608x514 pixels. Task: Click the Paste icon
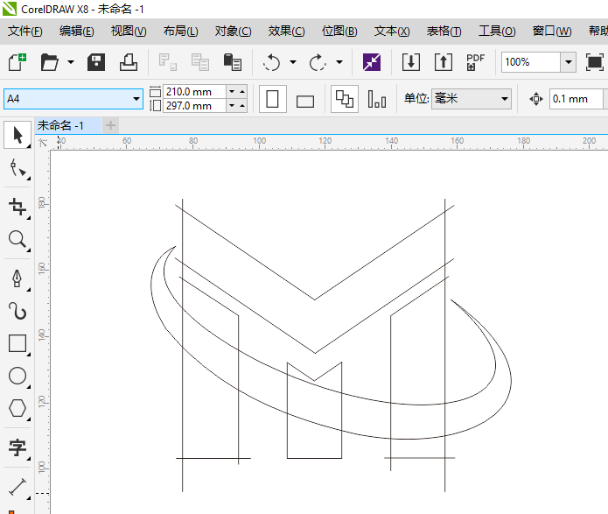(233, 62)
